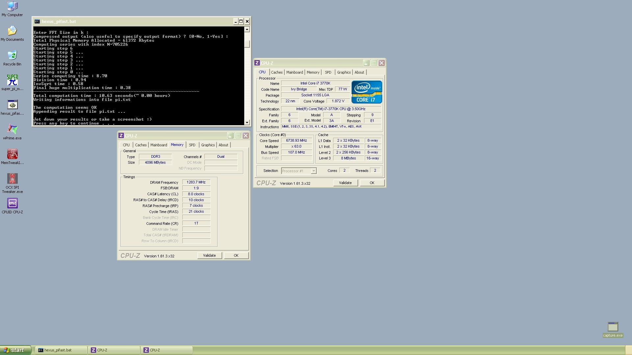
Task: Click the Total computation time line in console
Action: [102, 96]
